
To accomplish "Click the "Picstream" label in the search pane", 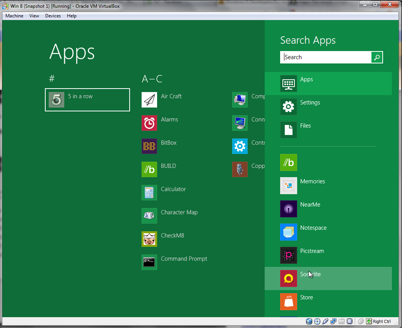I will click(x=312, y=251).
